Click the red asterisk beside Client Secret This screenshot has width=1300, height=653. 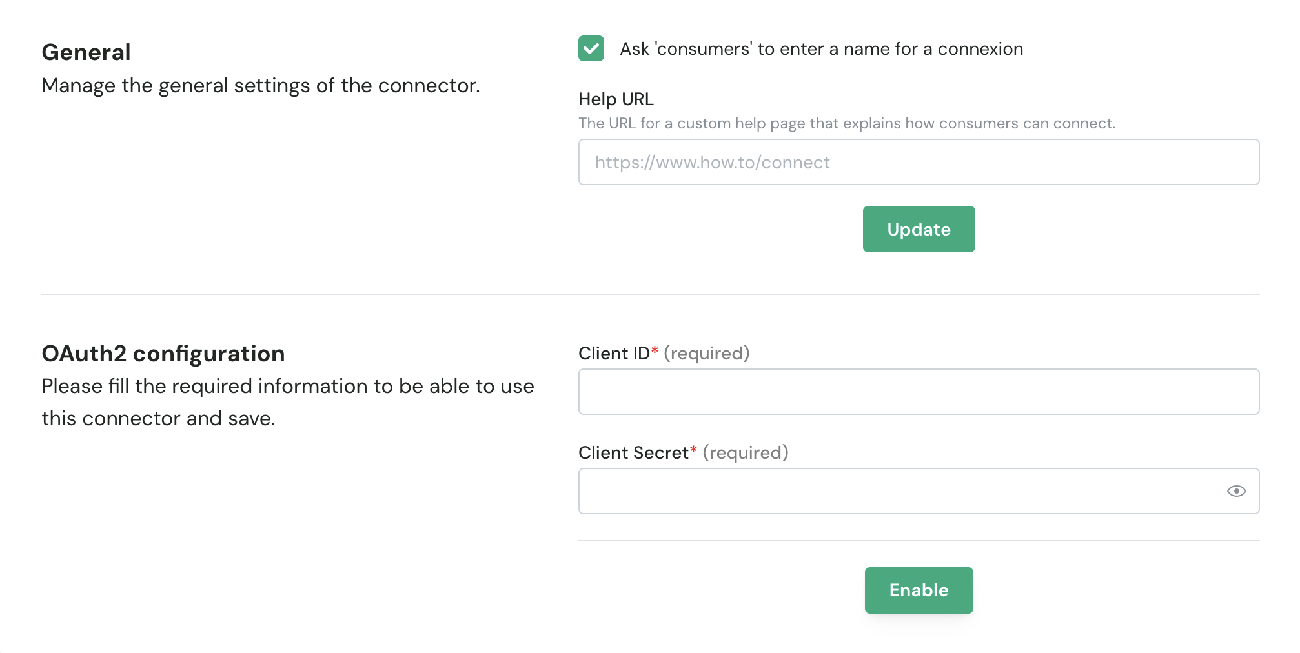693,450
